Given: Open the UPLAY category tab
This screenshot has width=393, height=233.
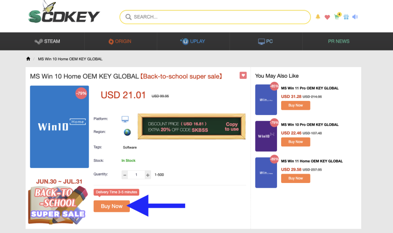Looking at the screenshot, I should click(192, 41).
